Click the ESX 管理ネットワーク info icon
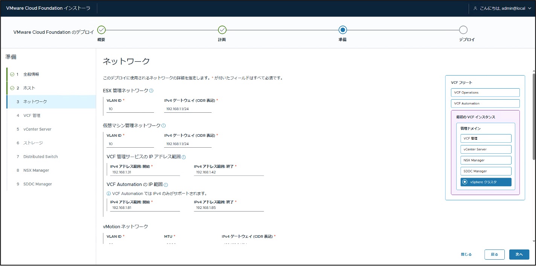The height and width of the screenshot is (266, 536). (x=151, y=91)
